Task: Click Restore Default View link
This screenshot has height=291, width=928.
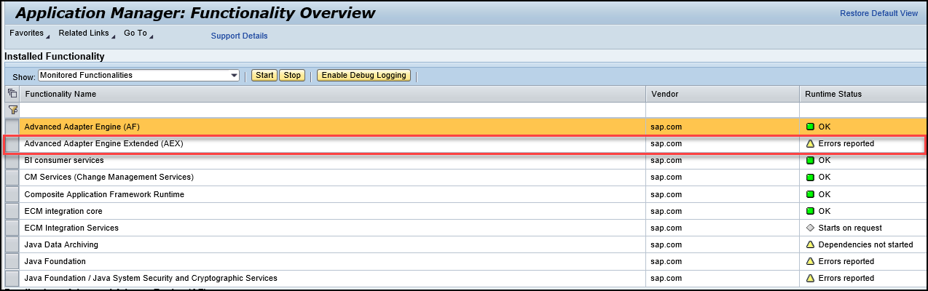Action: pyautogui.click(x=879, y=13)
